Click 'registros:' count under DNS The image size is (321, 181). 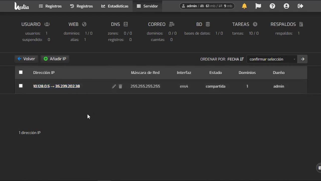120,39
